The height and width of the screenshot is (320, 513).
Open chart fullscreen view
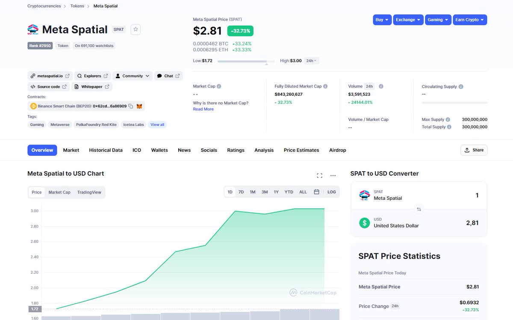coord(319,175)
